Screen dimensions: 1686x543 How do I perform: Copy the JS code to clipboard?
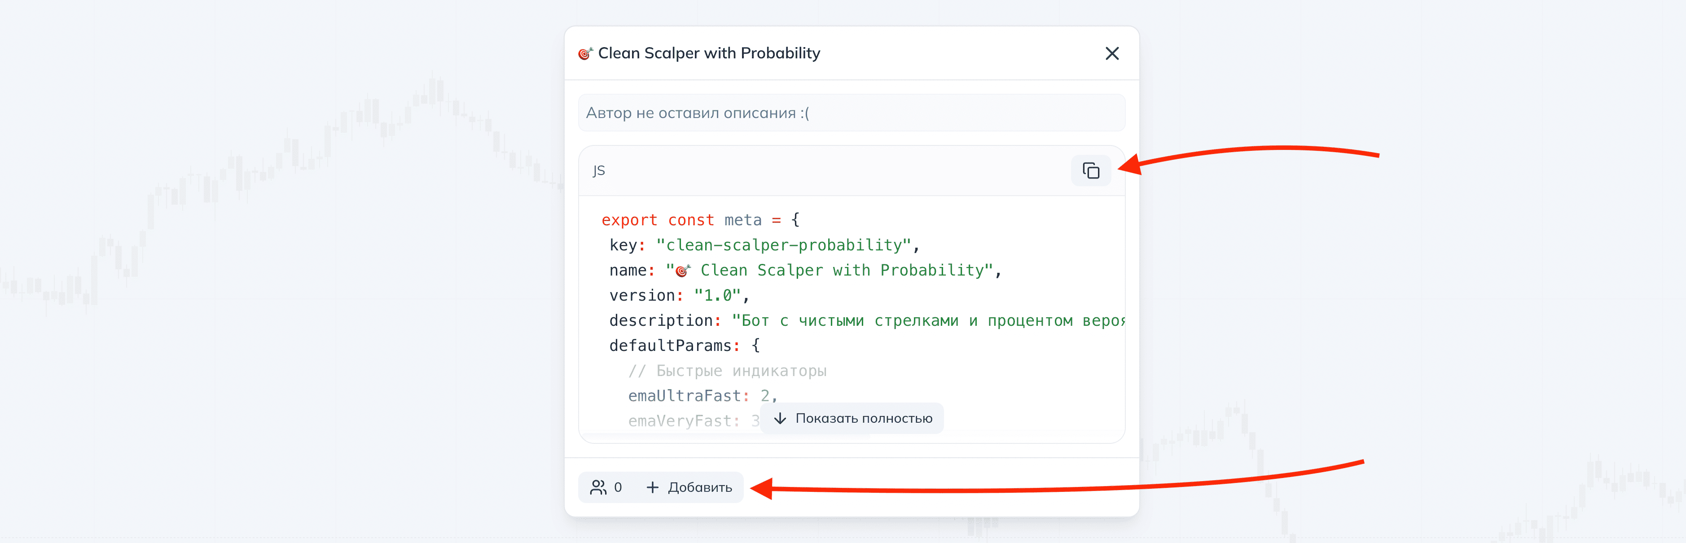[1090, 171]
